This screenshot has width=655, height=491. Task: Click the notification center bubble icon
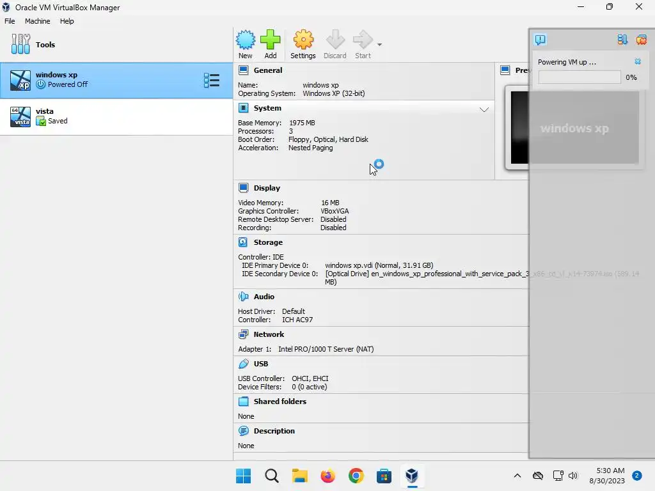pos(540,40)
